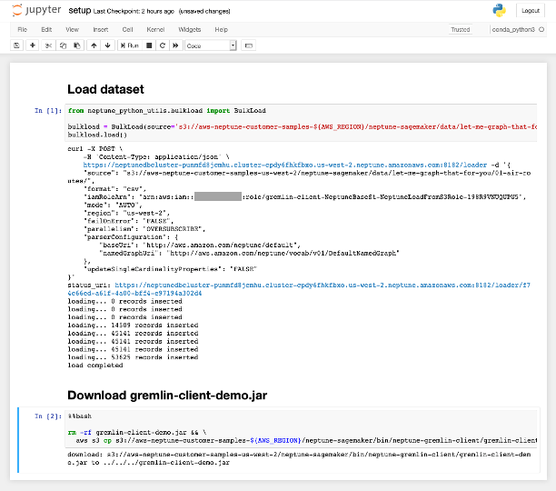
Task: Move the selected cell down
Action: click(x=106, y=45)
